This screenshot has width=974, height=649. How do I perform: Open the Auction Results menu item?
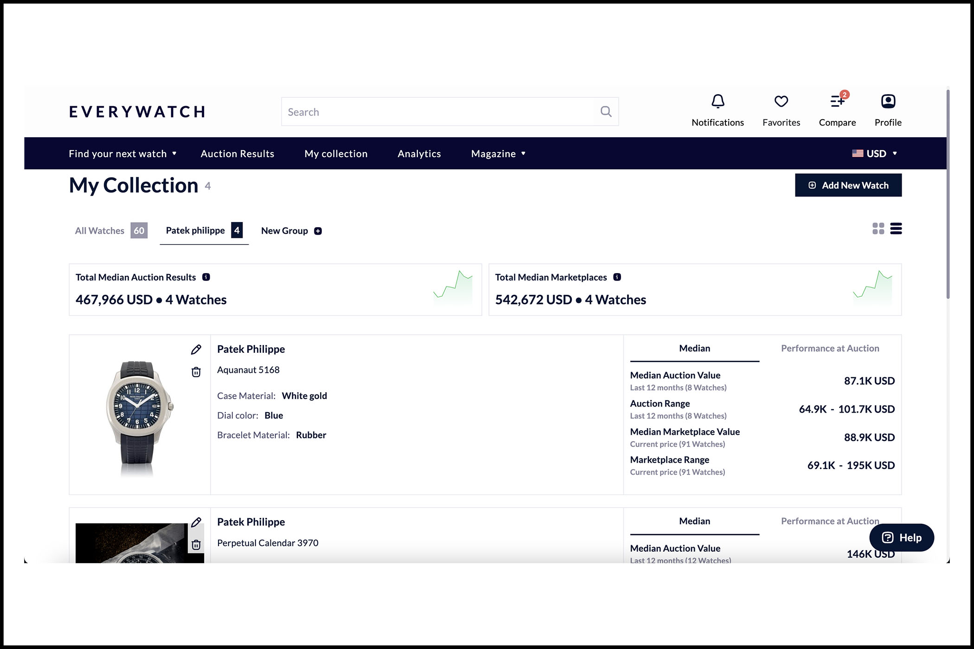(x=237, y=154)
